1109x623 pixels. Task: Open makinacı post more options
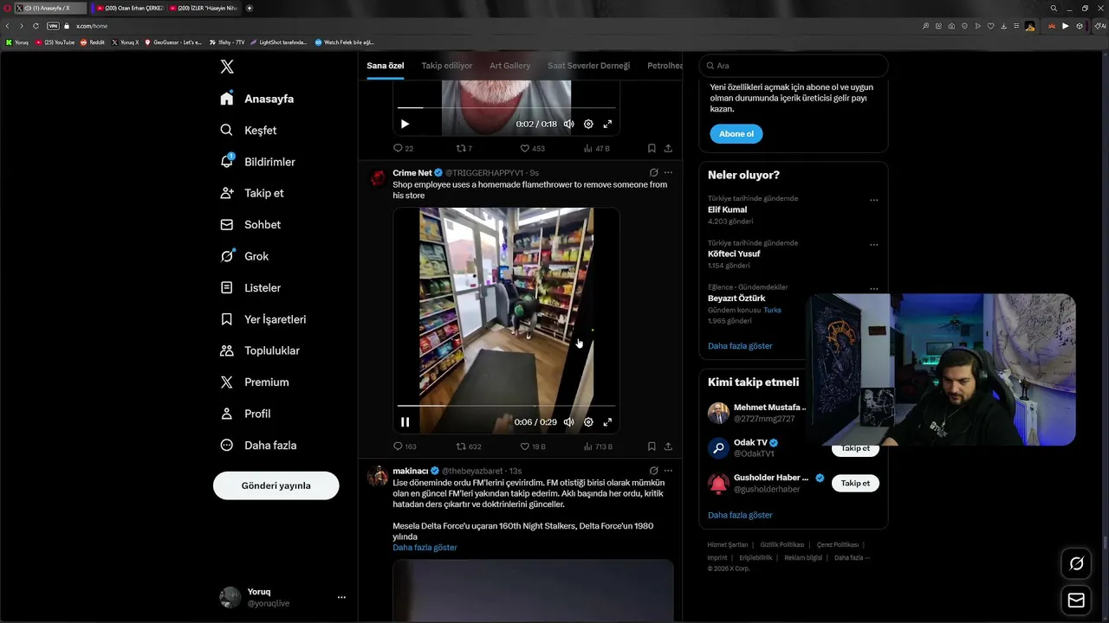coord(668,471)
